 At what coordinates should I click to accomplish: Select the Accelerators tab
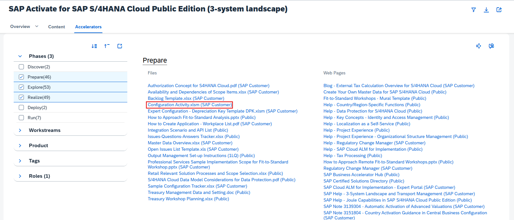click(88, 27)
